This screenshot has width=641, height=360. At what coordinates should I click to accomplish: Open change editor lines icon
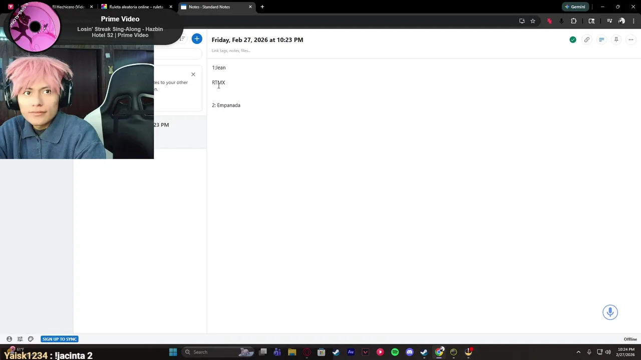click(601, 39)
